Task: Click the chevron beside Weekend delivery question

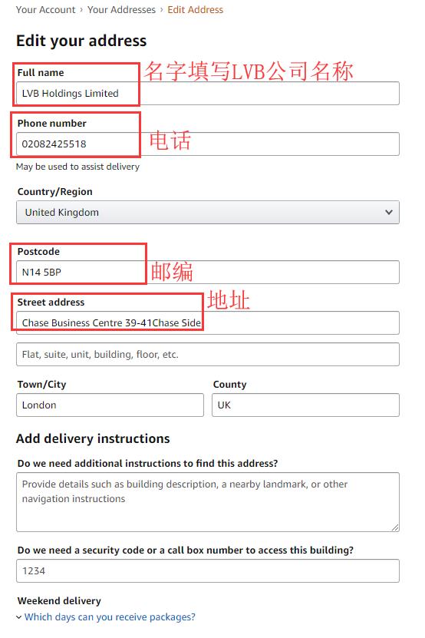Action: click(x=18, y=617)
